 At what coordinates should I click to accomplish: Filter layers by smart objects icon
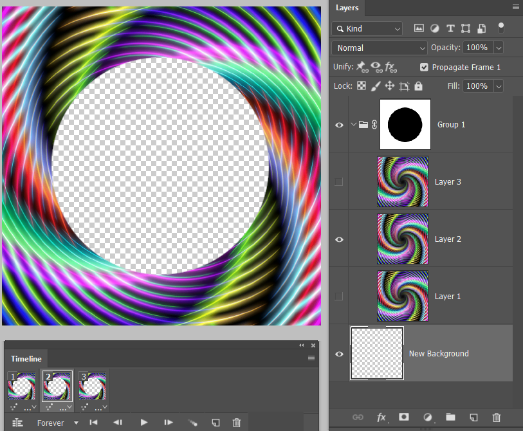coord(481,28)
